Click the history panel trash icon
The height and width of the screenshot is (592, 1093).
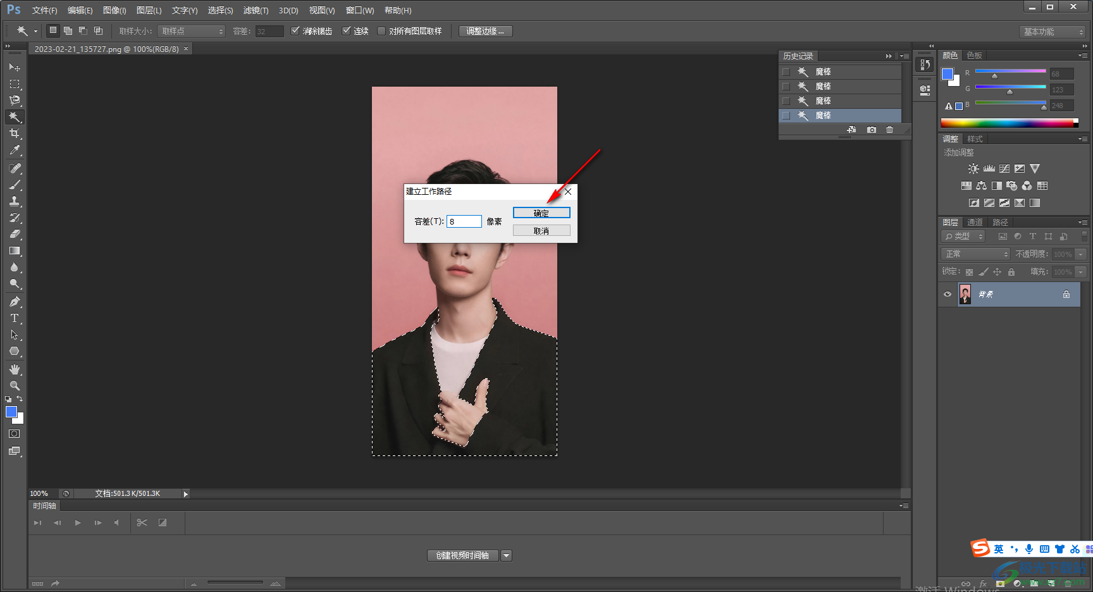click(x=889, y=130)
